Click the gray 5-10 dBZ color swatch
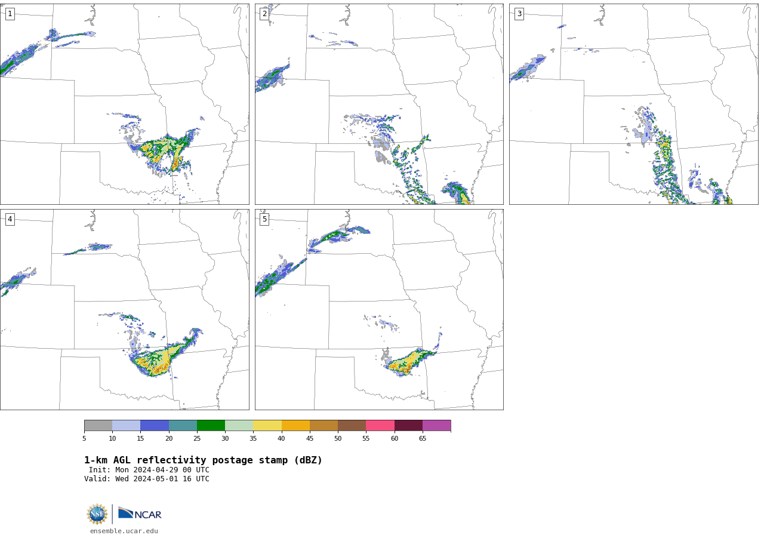 coord(98,425)
